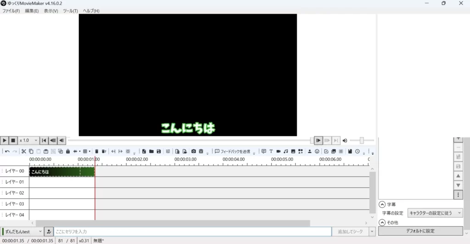Add an audio item with music note icon
Viewport: 470px width, 244px height.
[285, 152]
